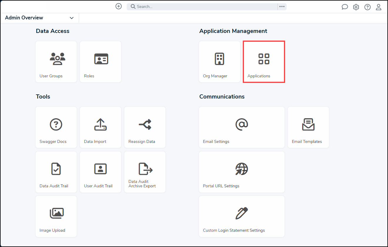Click the User Audit Trail portrait icon
The image size is (388, 247).
point(101,169)
